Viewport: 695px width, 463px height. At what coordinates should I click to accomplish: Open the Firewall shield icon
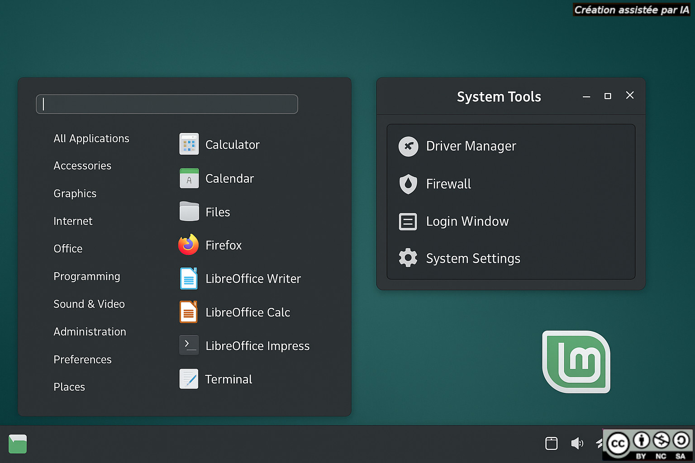[x=408, y=184]
